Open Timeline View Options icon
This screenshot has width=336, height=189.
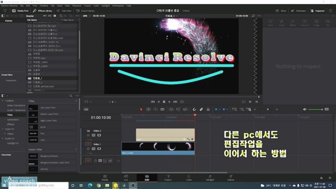point(86,109)
